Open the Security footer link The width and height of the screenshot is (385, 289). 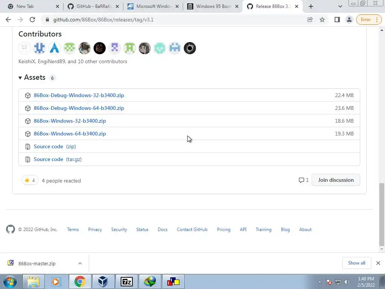click(119, 230)
